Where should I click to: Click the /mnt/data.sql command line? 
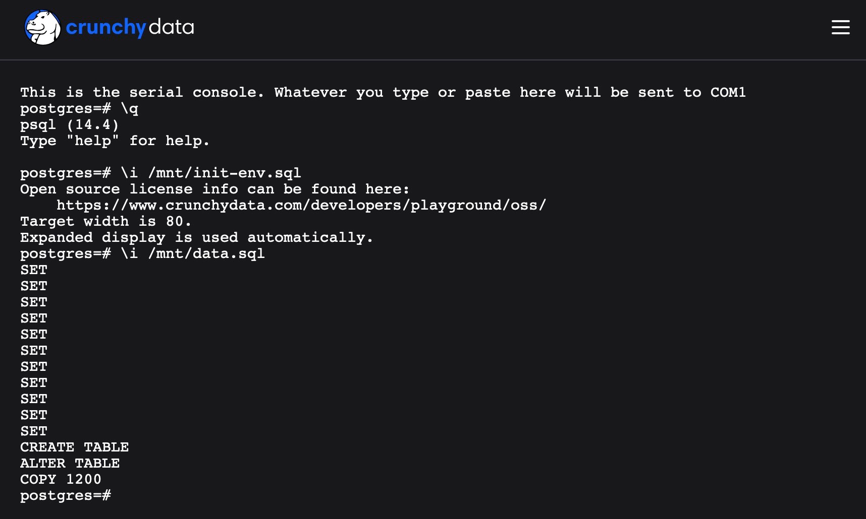[142, 253]
